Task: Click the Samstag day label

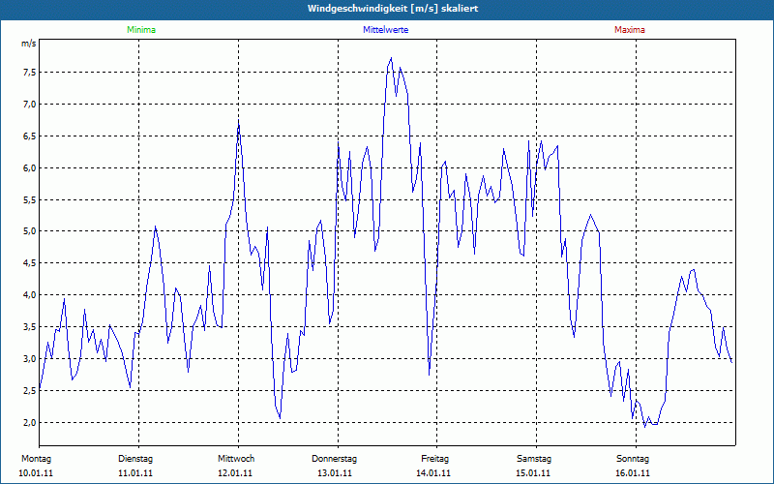Action: [x=534, y=459]
